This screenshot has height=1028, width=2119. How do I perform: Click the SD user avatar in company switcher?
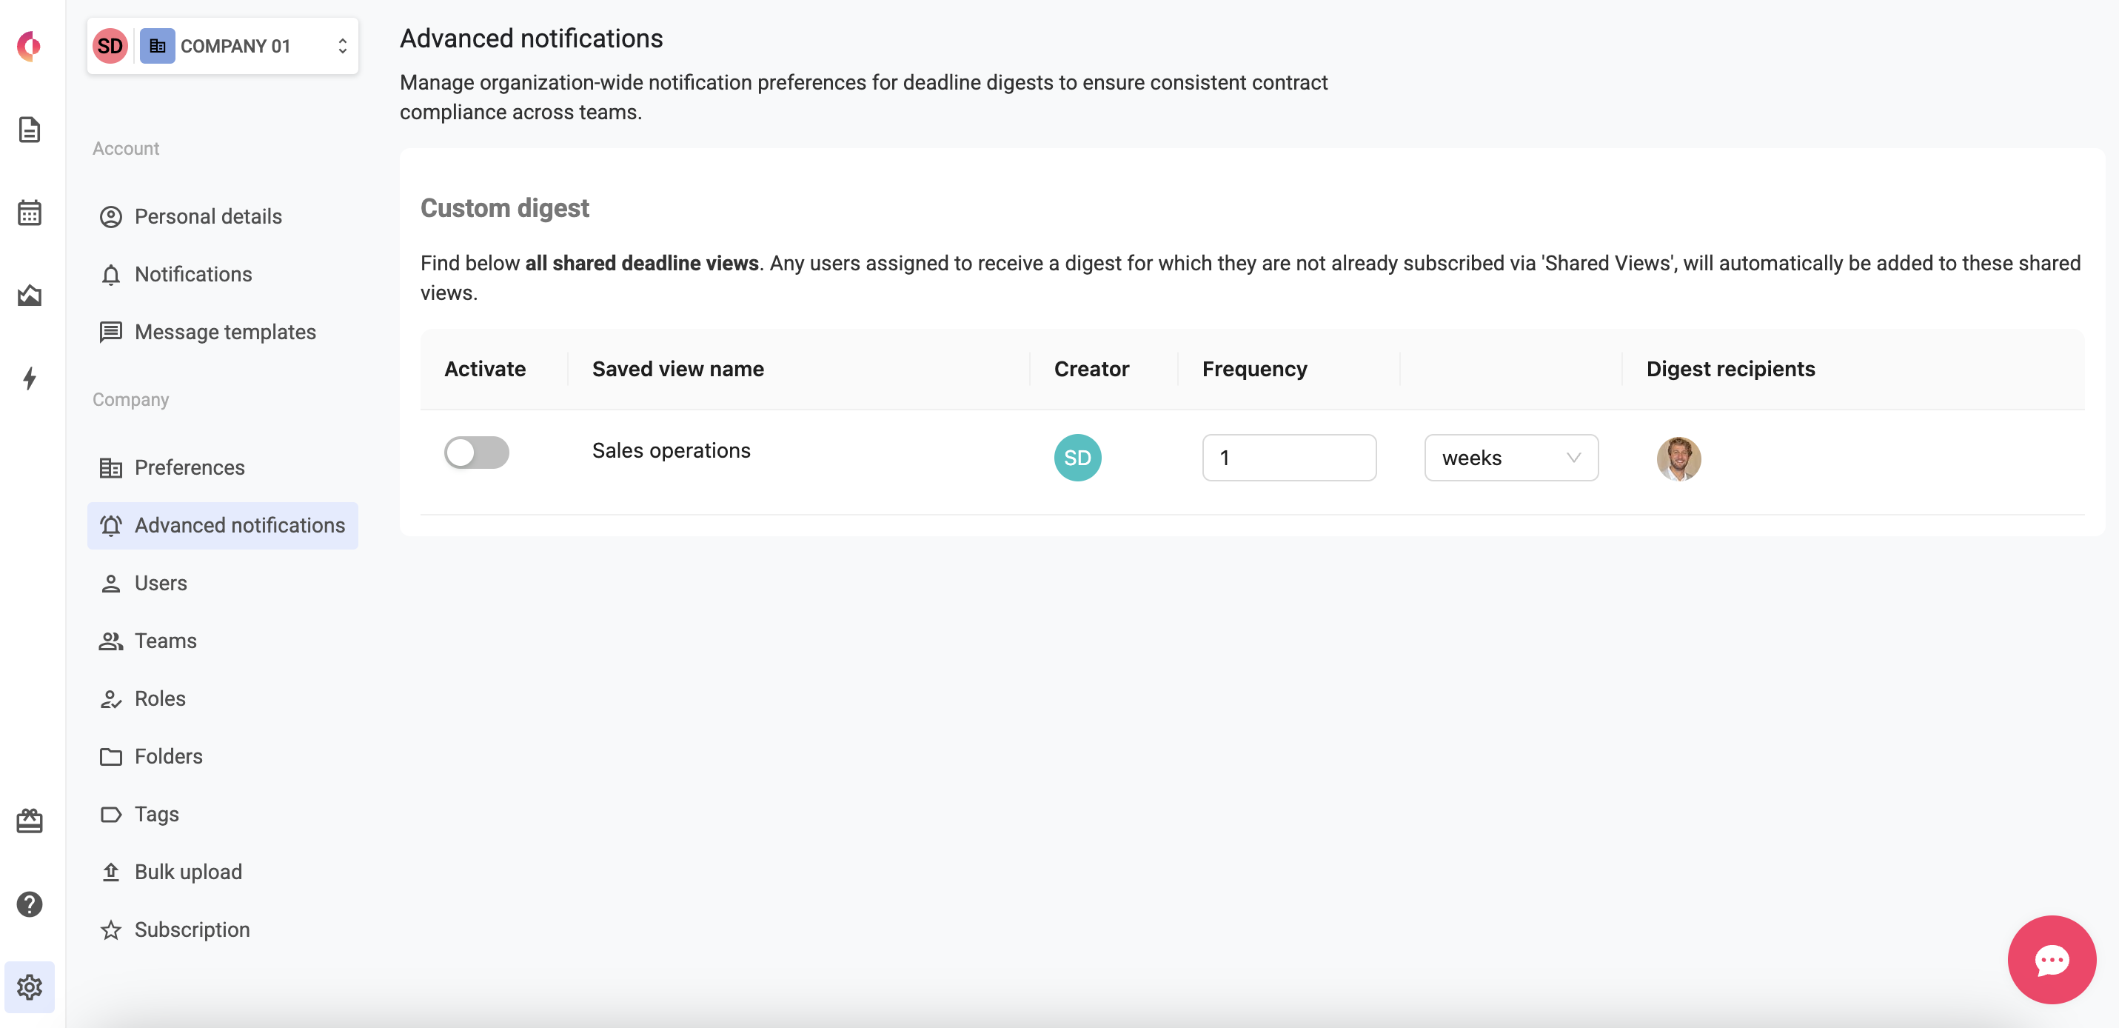point(110,46)
